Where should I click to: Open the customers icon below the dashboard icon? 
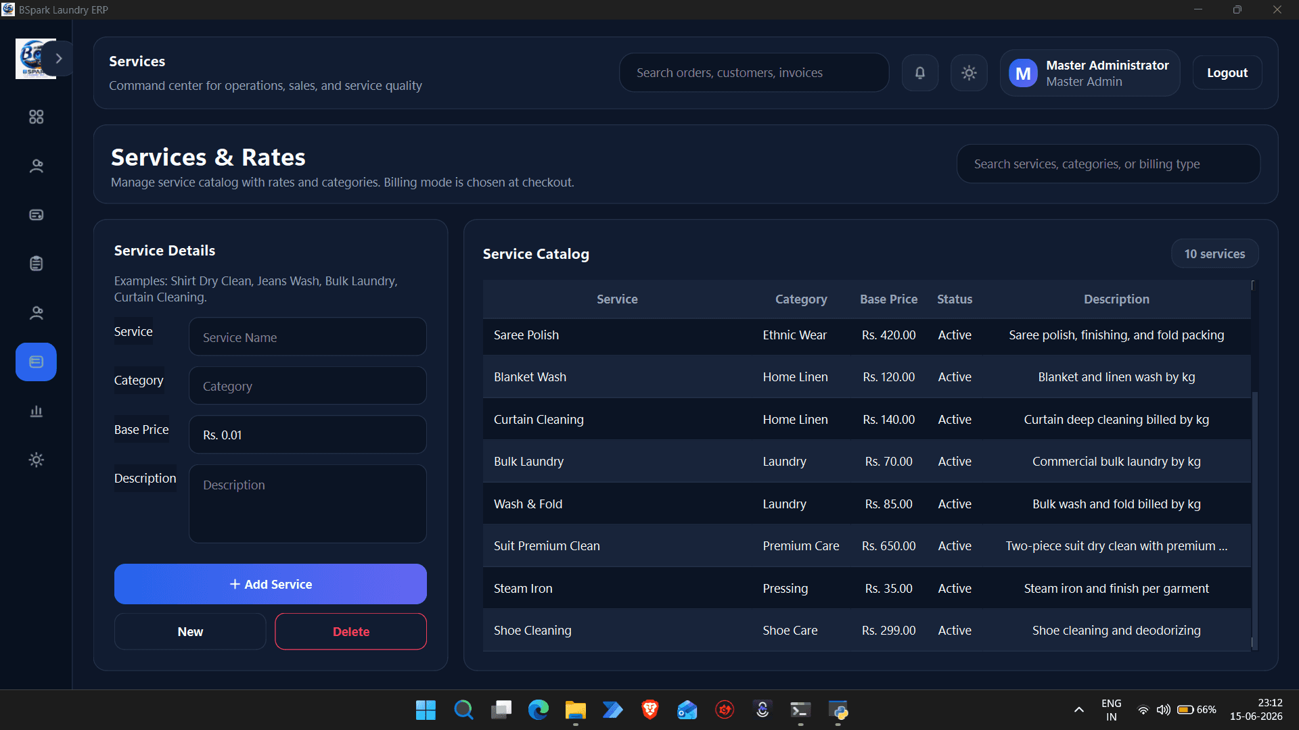37,166
